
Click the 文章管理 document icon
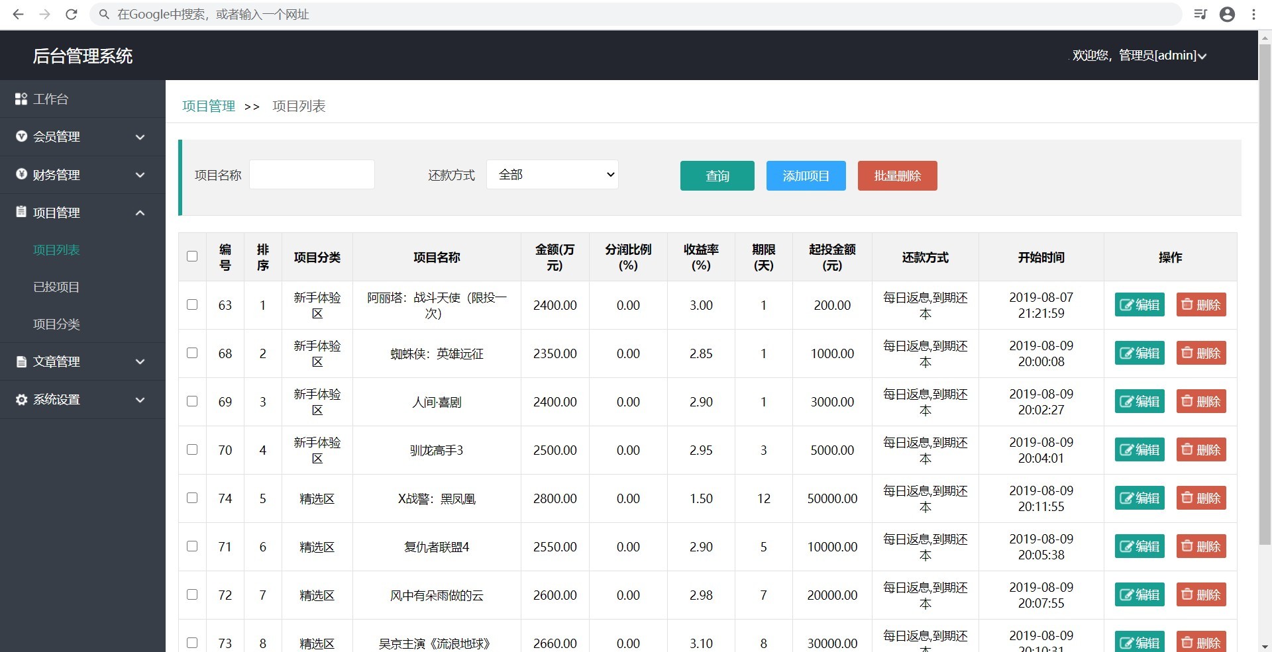coord(21,361)
